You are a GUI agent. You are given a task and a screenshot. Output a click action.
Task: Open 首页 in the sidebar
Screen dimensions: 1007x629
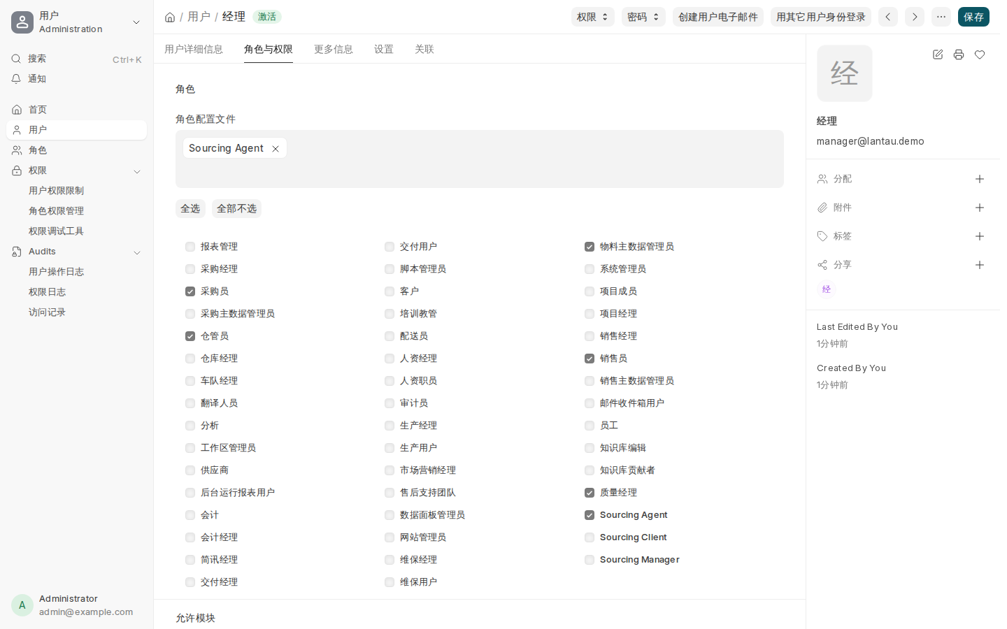(x=77, y=110)
